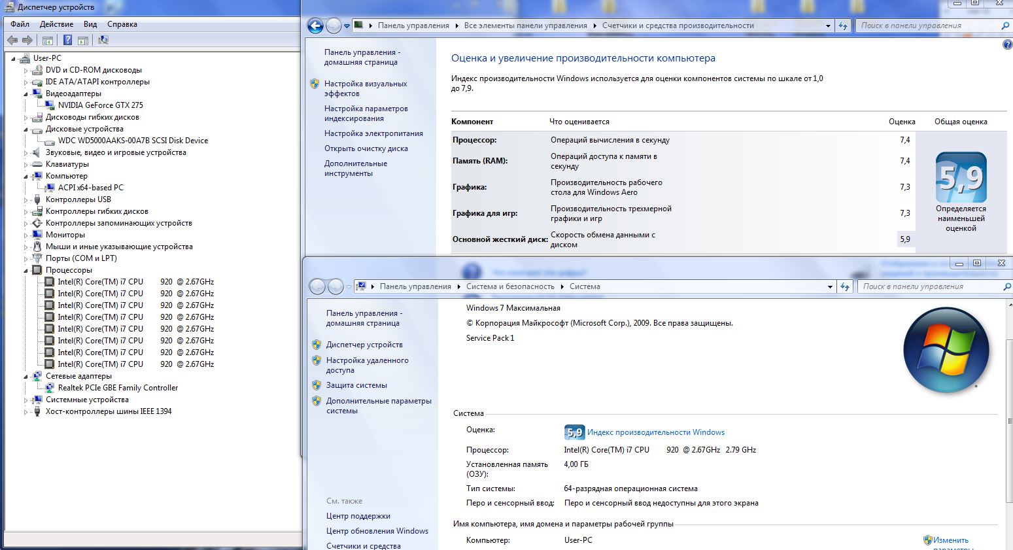Screen dimensions: 1013x550
Task: Click the Forward button in the performance counters window
Action: click(x=334, y=26)
